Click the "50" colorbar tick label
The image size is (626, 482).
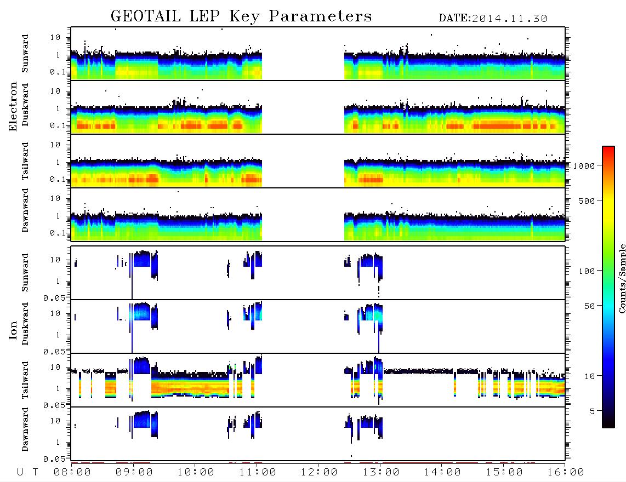[x=589, y=306]
